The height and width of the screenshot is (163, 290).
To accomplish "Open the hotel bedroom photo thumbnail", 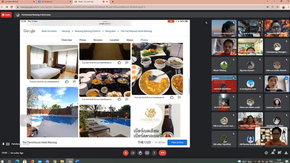I will [52, 62].
